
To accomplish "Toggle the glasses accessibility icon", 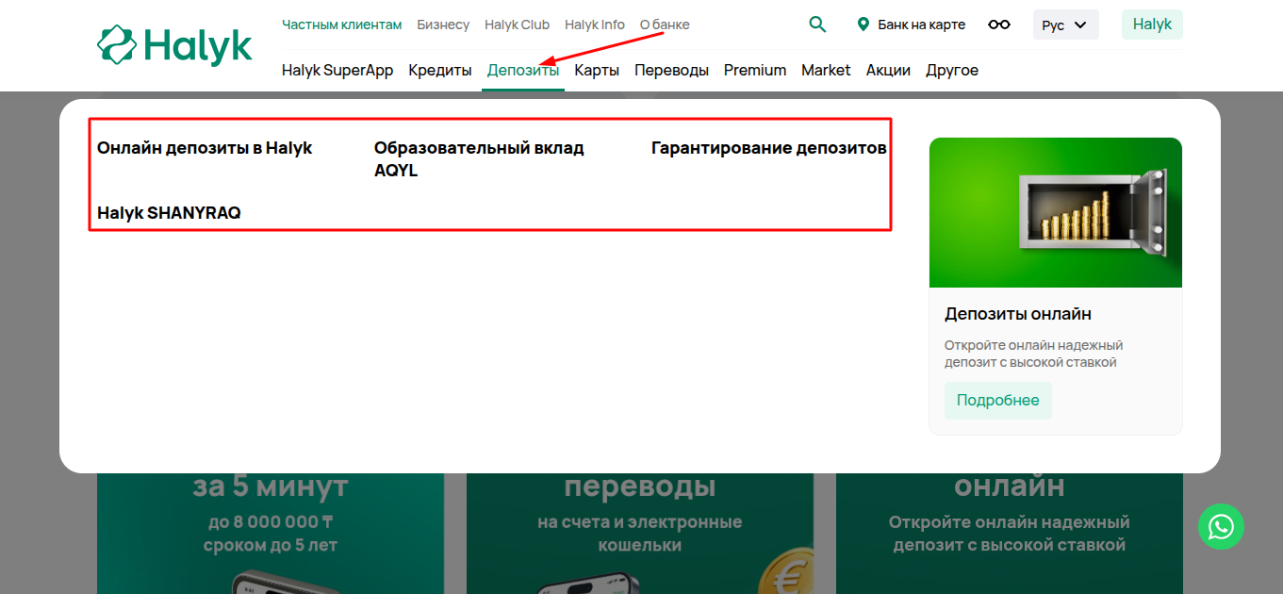I will pos(999,25).
